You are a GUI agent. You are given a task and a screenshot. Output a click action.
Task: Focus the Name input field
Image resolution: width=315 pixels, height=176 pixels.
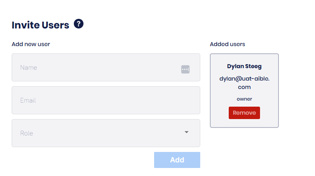pyautogui.click(x=96, y=67)
